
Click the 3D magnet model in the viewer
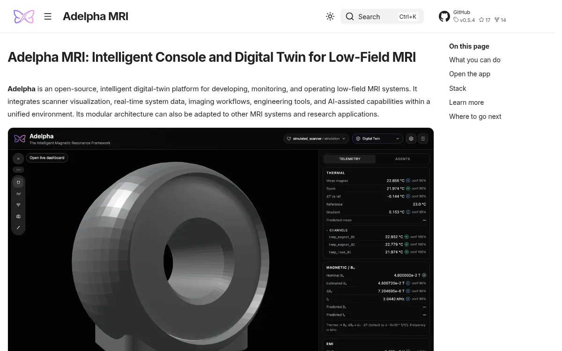click(171, 257)
